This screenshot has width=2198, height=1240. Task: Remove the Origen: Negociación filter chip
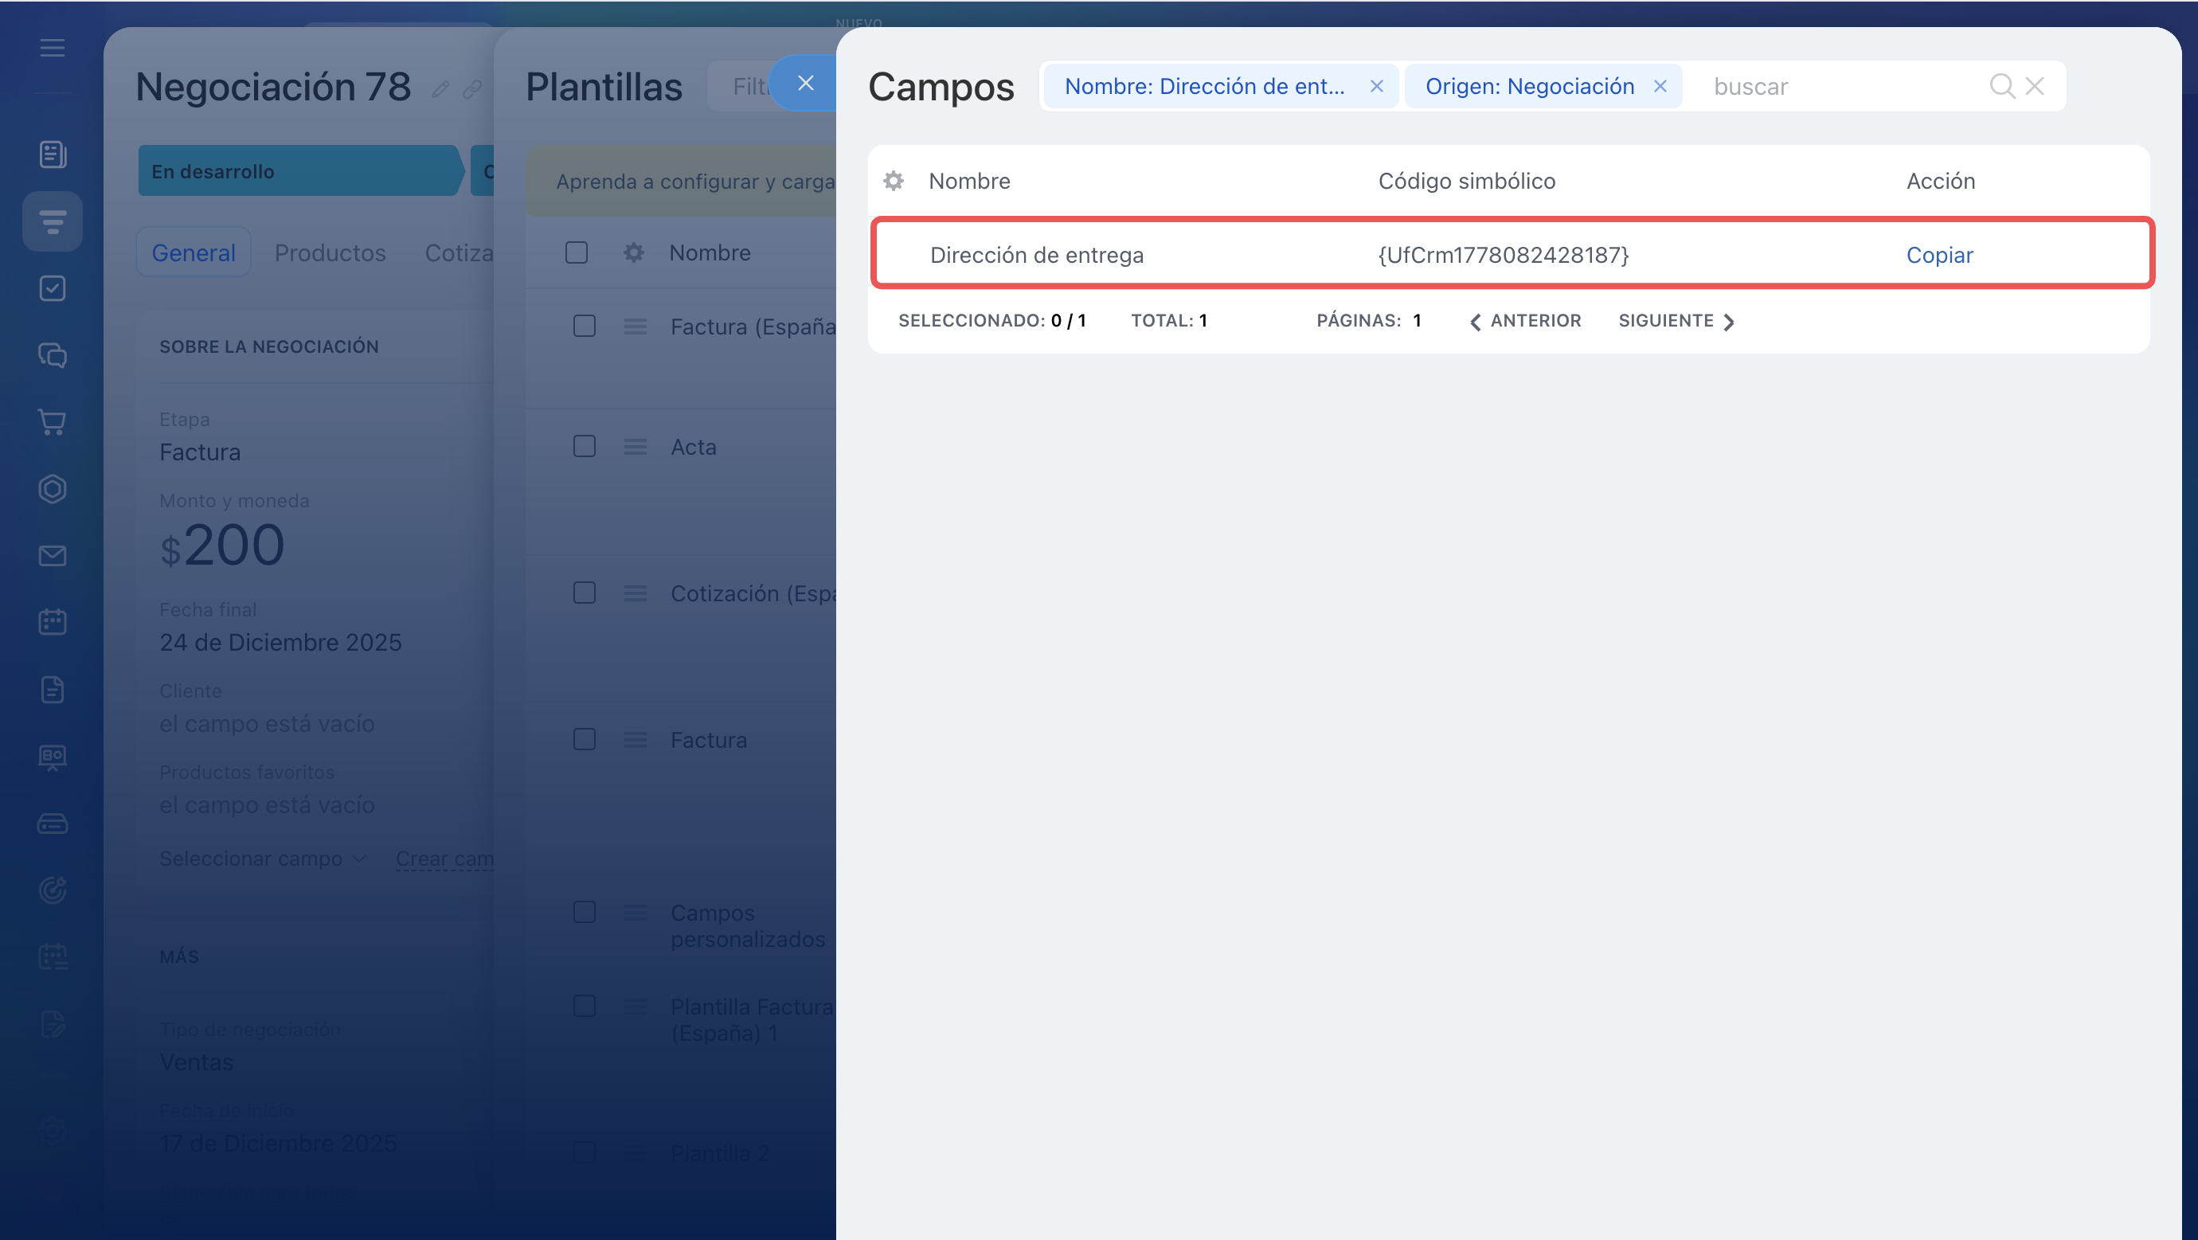[x=1660, y=86]
